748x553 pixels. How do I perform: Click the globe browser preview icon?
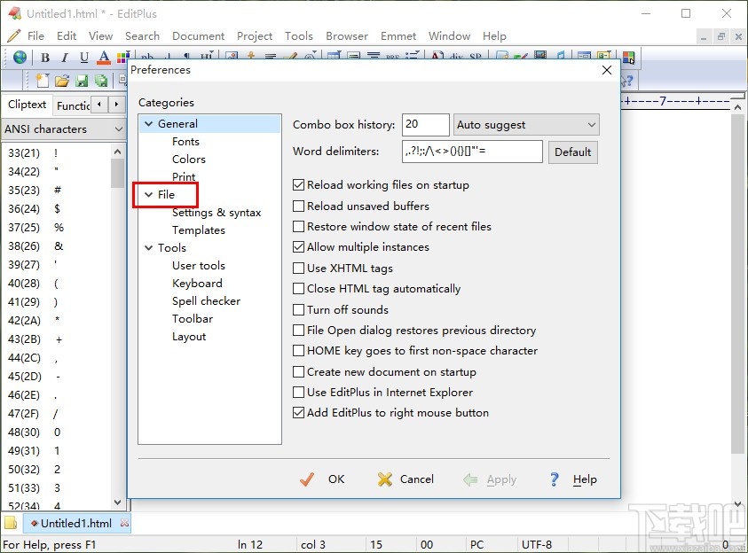tap(20, 57)
